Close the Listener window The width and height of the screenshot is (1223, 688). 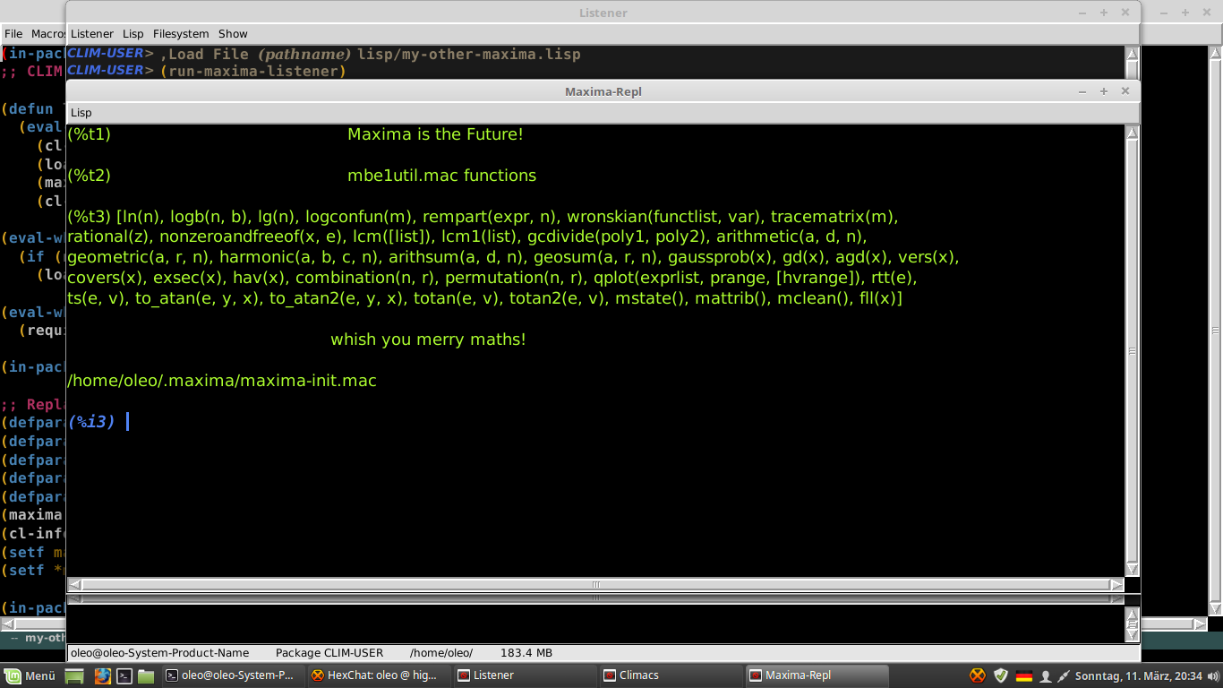(1125, 13)
